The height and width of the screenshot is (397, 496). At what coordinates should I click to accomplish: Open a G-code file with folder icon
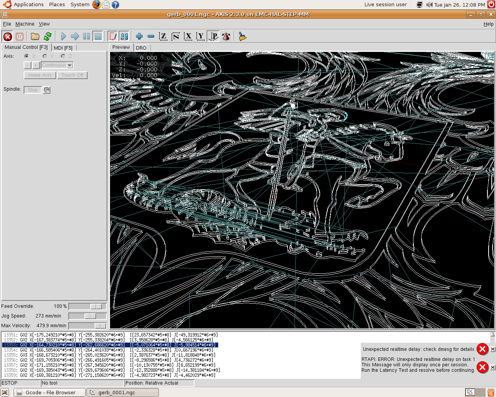click(35, 36)
